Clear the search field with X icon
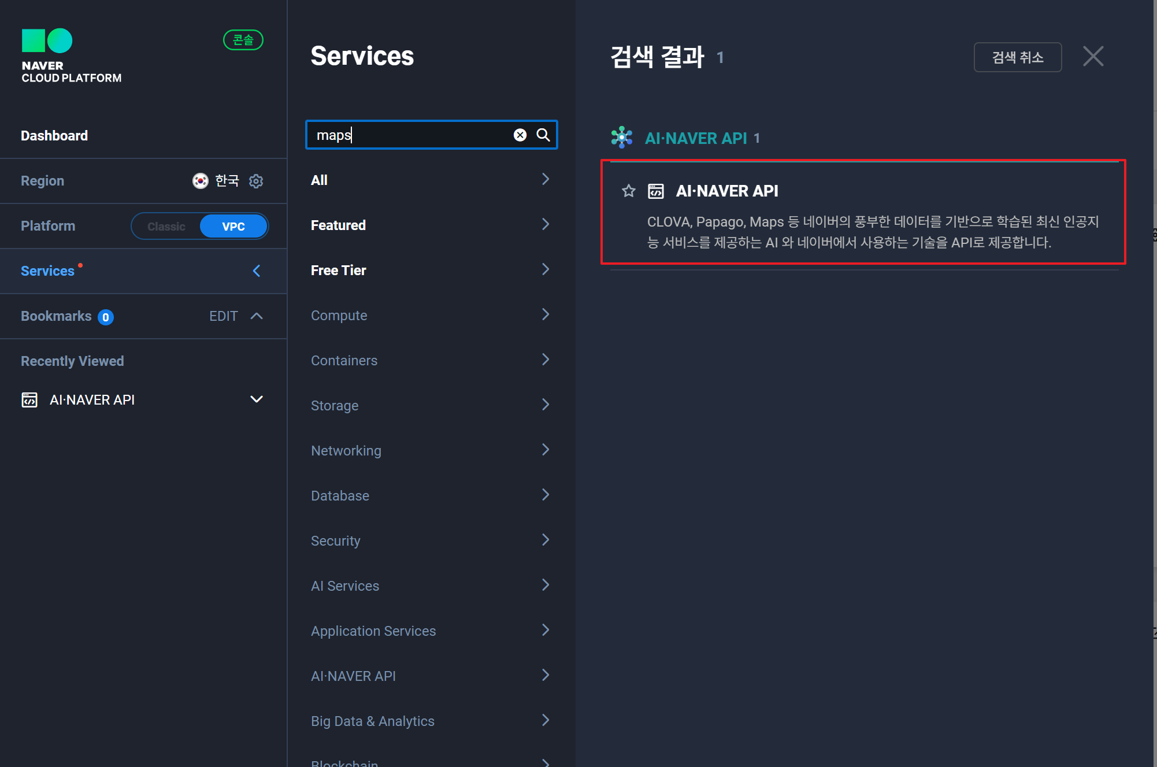 pos(520,135)
